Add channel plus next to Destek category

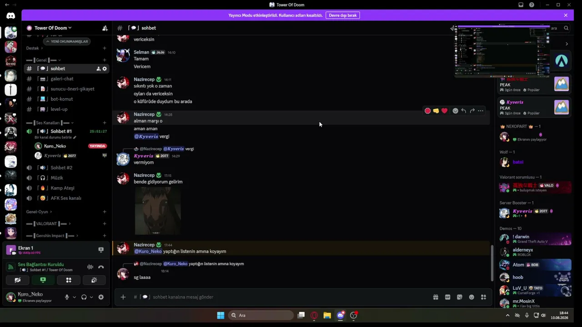105,48
